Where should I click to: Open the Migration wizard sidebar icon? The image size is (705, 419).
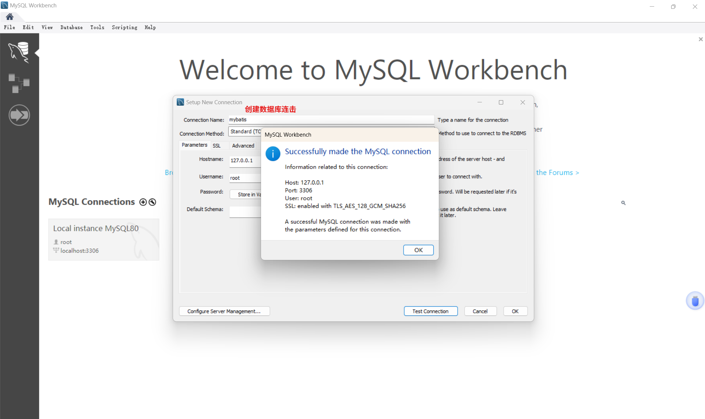19,115
